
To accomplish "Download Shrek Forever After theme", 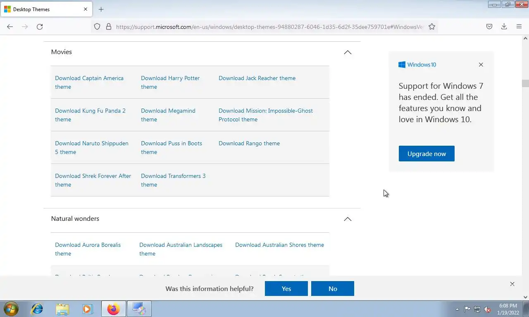I will (x=93, y=180).
